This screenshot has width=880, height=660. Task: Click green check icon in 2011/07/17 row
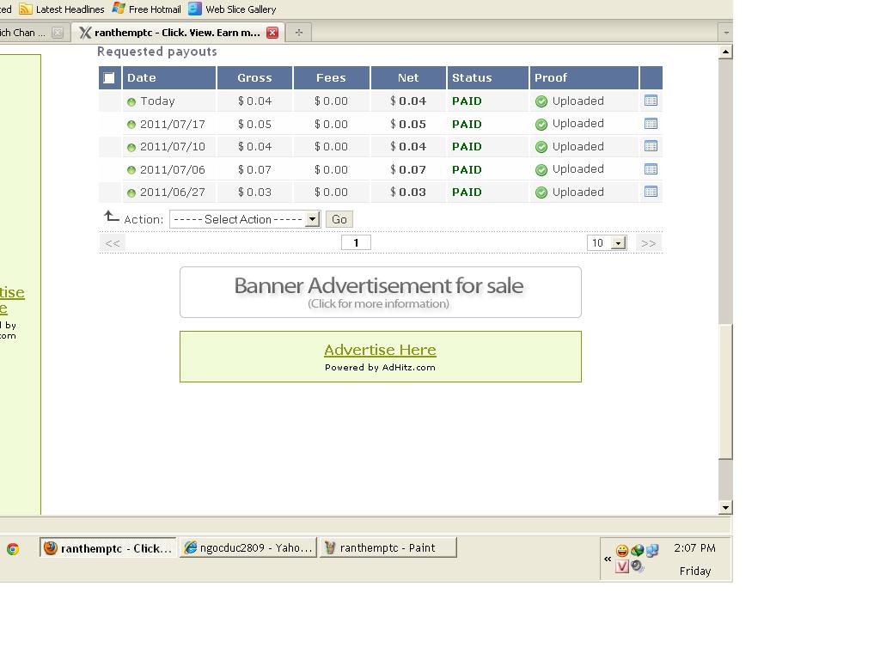tap(541, 124)
